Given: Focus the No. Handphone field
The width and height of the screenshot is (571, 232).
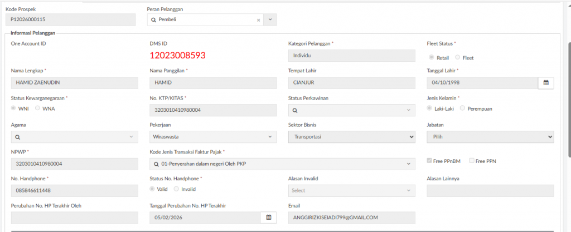Looking at the screenshot, I should (74, 190).
